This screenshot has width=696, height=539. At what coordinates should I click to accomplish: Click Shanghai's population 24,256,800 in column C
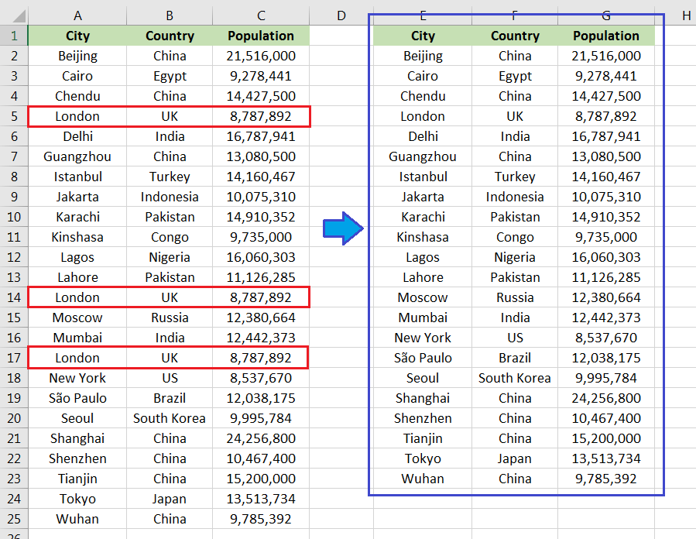(x=261, y=438)
